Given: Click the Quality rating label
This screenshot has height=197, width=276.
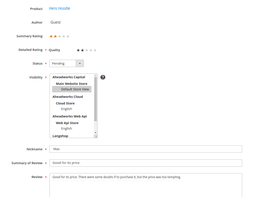Looking at the screenshot, I should tap(55, 50).
